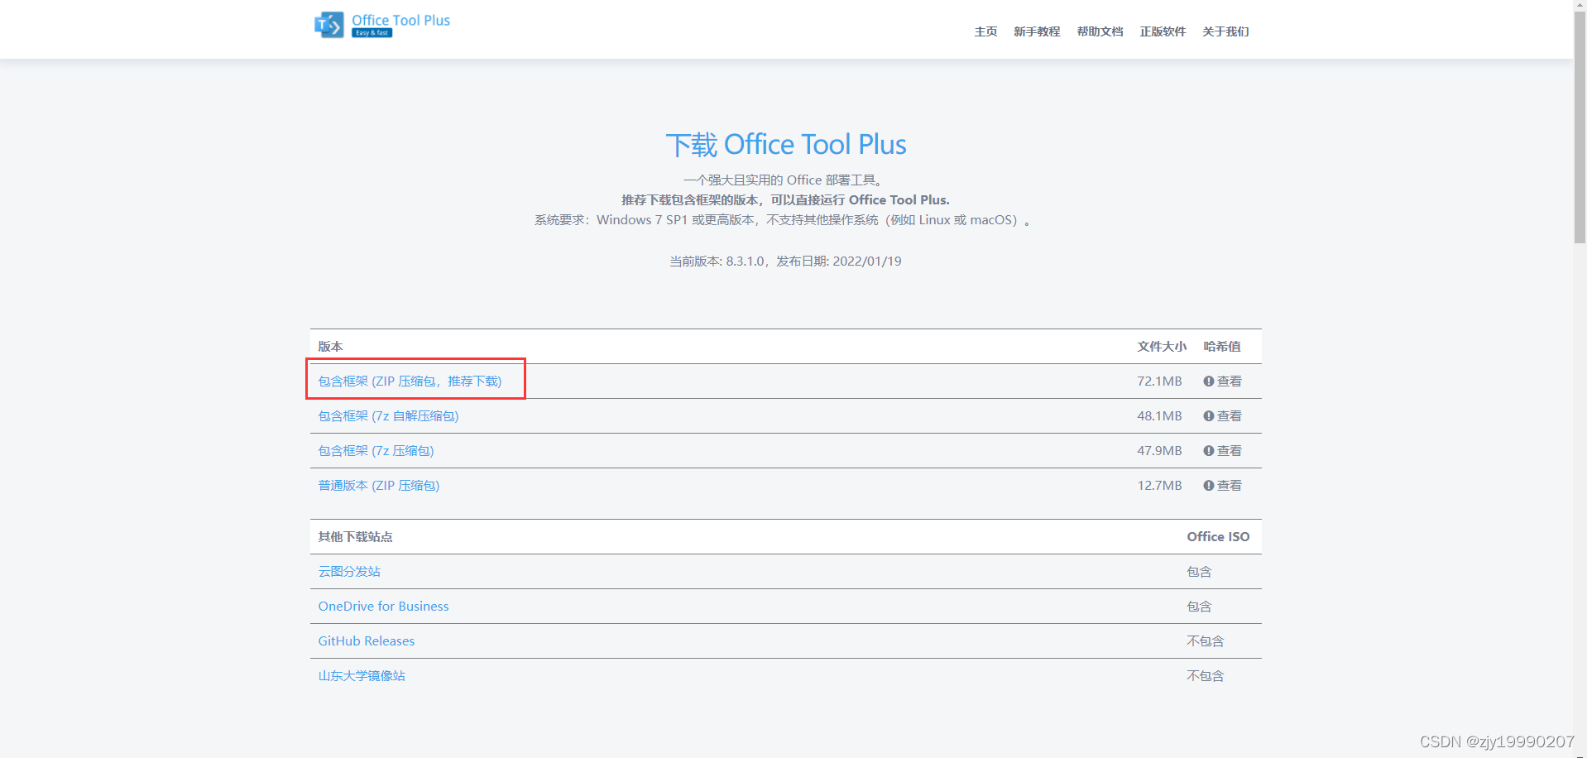Open the 山东大学镜像站 mirror link
This screenshot has height=758, width=1587.
[x=362, y=676]
